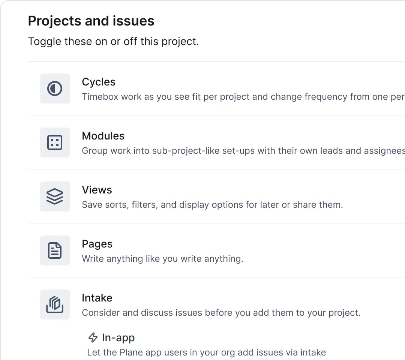Click the Intake inbox icon

[x=55, y=304]
